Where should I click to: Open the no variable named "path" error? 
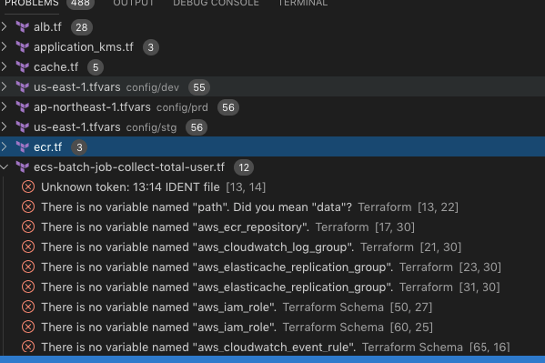coord(273,207)
